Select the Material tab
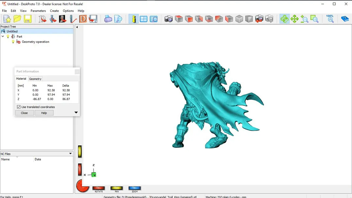This screenshot has height=198, width=352. coord(21,79)
